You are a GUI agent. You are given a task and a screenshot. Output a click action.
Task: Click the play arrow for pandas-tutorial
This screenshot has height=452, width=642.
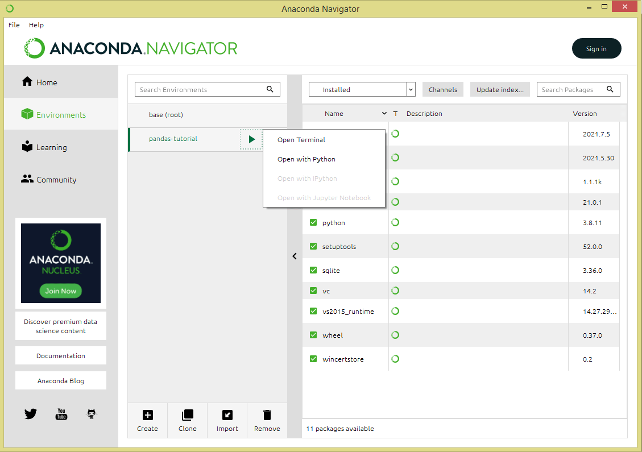(x=251, y=139)
